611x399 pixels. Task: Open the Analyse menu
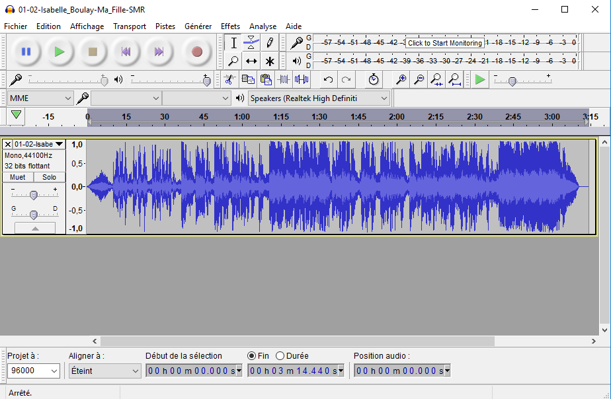pyautogui.click(x=263, y=26)
